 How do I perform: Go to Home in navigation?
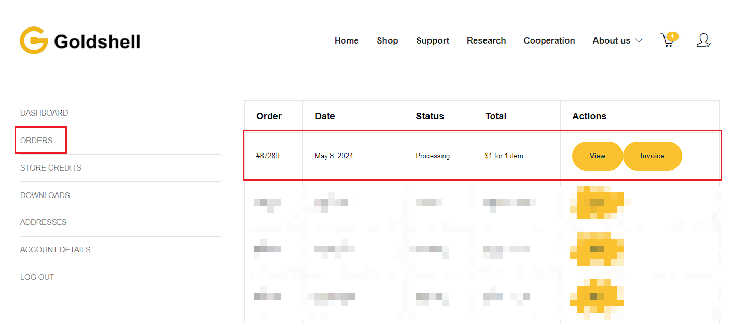click(347, 40)
